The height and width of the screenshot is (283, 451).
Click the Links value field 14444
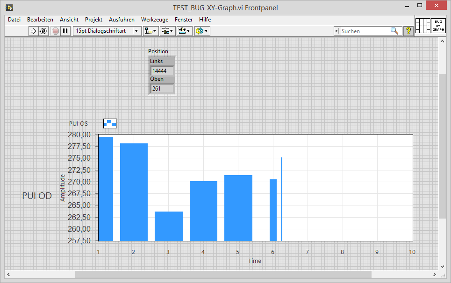coord(162,71)
